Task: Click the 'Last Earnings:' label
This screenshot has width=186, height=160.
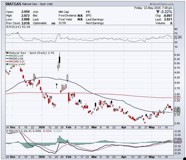Action: point(95,20)
